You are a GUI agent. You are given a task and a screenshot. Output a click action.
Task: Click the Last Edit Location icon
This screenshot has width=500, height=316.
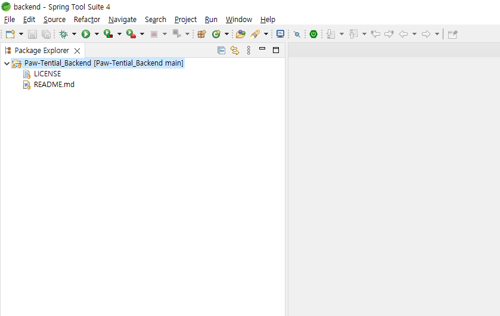click(x=375, y=34)
